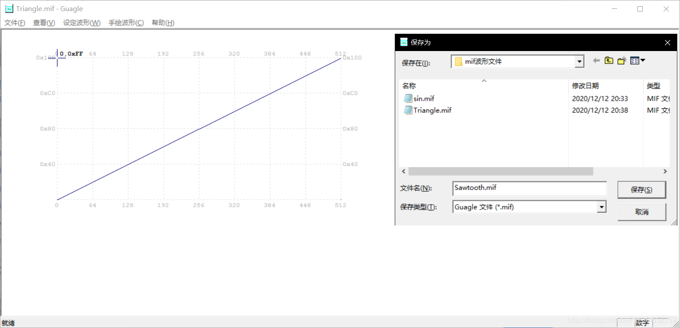Click the 保存(S) button
The image size is (680, 328).
click(641, 190)
